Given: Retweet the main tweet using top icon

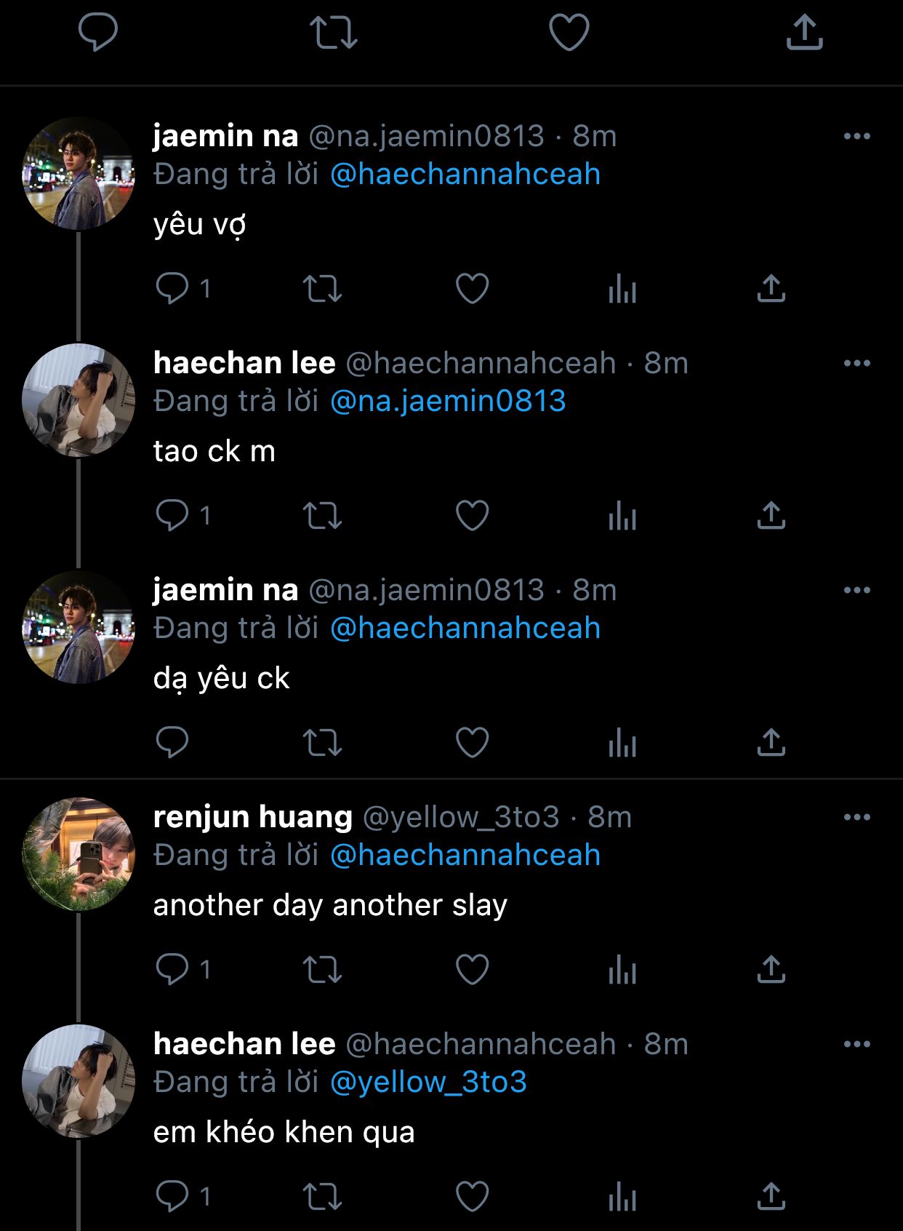Looking at the screenshot, I should (x=333, y=33).
